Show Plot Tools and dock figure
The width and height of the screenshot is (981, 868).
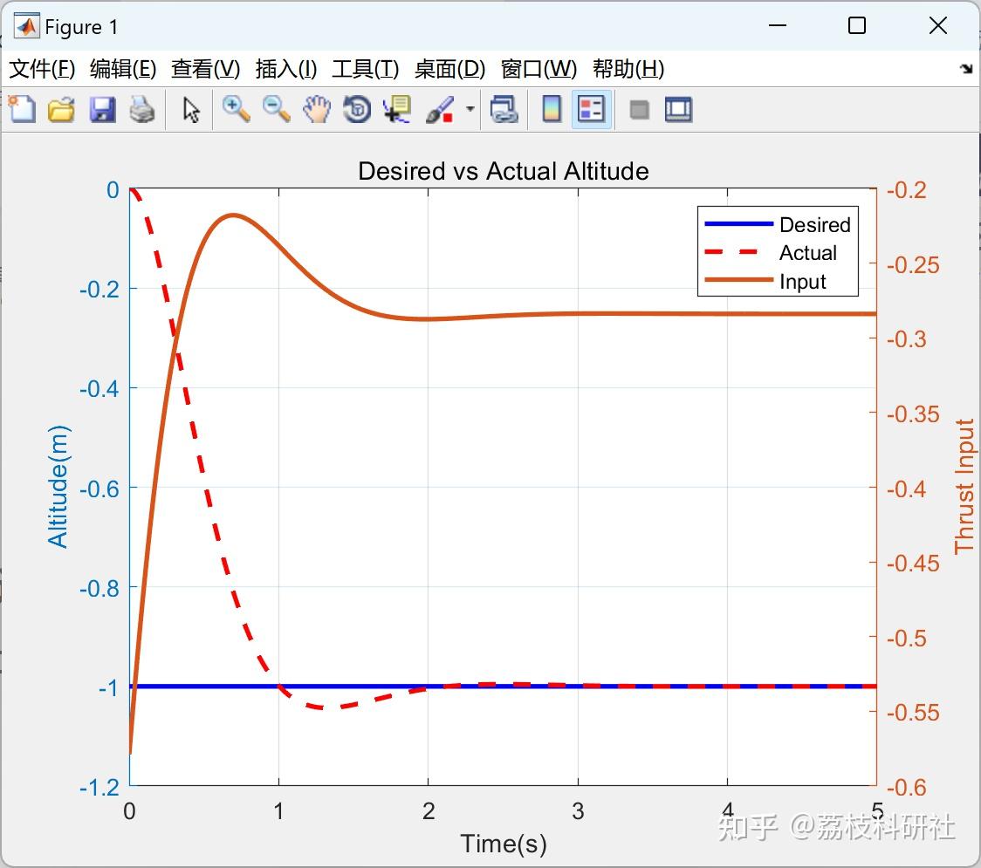point(678,109)
